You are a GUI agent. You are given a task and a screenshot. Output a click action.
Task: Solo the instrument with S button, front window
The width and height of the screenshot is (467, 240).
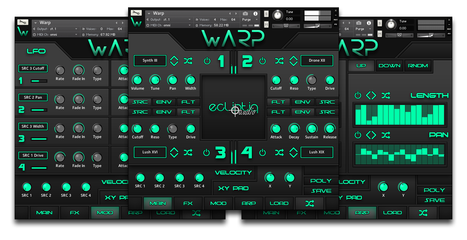coord(266,14)
